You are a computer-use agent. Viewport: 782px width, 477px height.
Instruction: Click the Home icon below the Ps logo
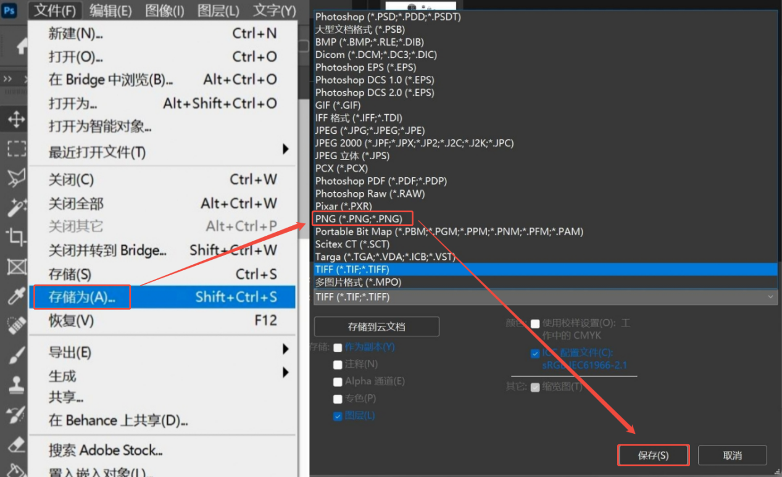point(22,46)
